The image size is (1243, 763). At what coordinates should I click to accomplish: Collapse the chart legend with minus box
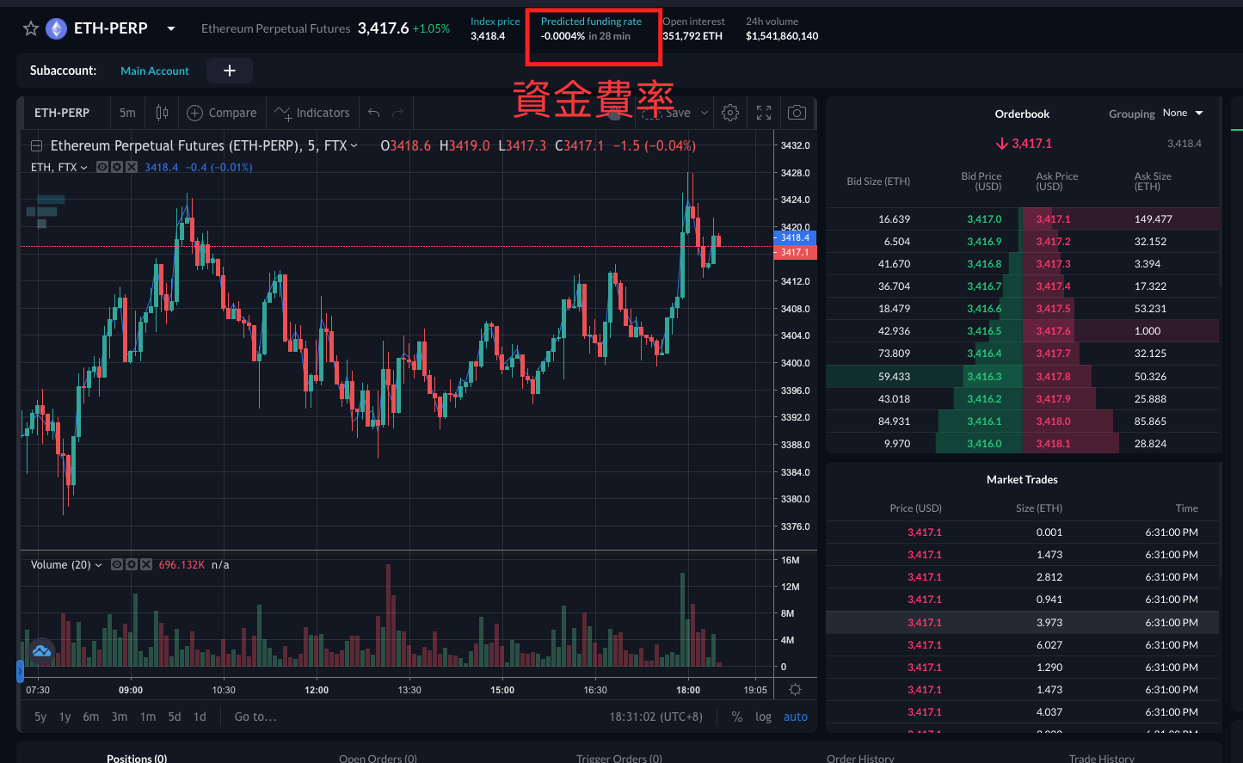36,145
